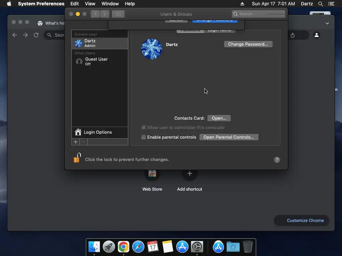Click the eject icon in menu bar

click(242, 4)
